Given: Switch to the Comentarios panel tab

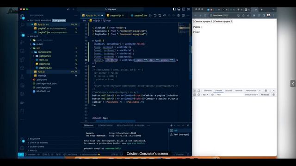Looking at the screenshot, I should 105,125.
